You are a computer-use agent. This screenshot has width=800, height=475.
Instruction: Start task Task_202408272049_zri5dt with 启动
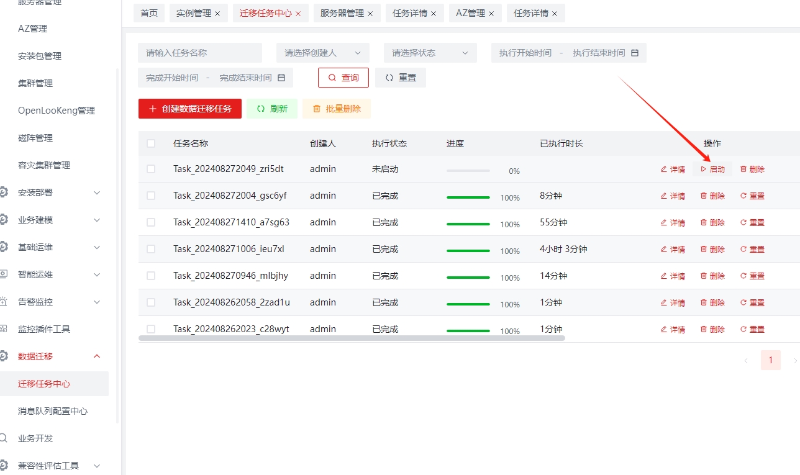712,169
